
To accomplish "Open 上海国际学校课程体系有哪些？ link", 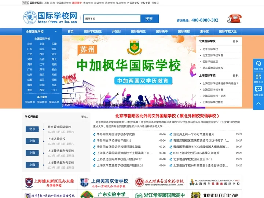I will tap(220, 84).
